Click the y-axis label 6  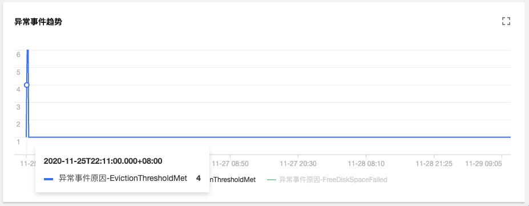pos(19,54)
